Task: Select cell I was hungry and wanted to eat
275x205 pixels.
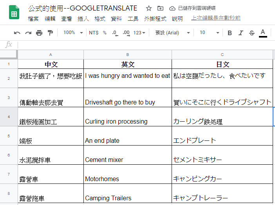Action: (x=128, y=78)
